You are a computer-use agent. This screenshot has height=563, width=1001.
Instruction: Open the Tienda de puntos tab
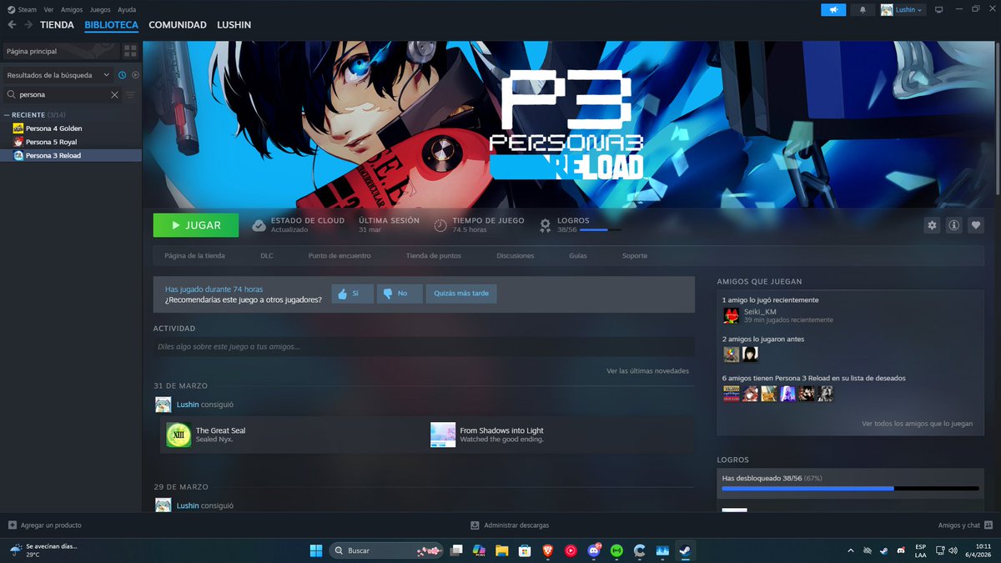point(434,255)
